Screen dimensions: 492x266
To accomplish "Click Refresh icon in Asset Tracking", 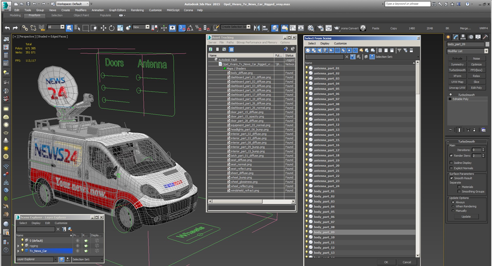I will (x=211, y=49).
